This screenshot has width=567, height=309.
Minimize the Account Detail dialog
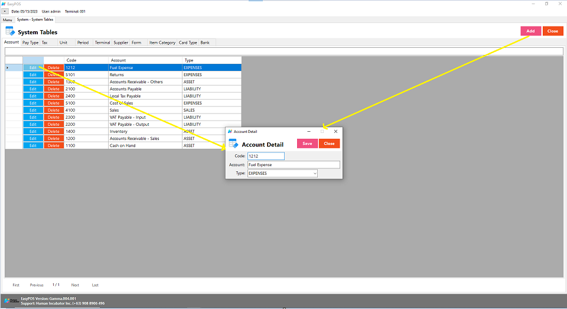pos(309,131)
